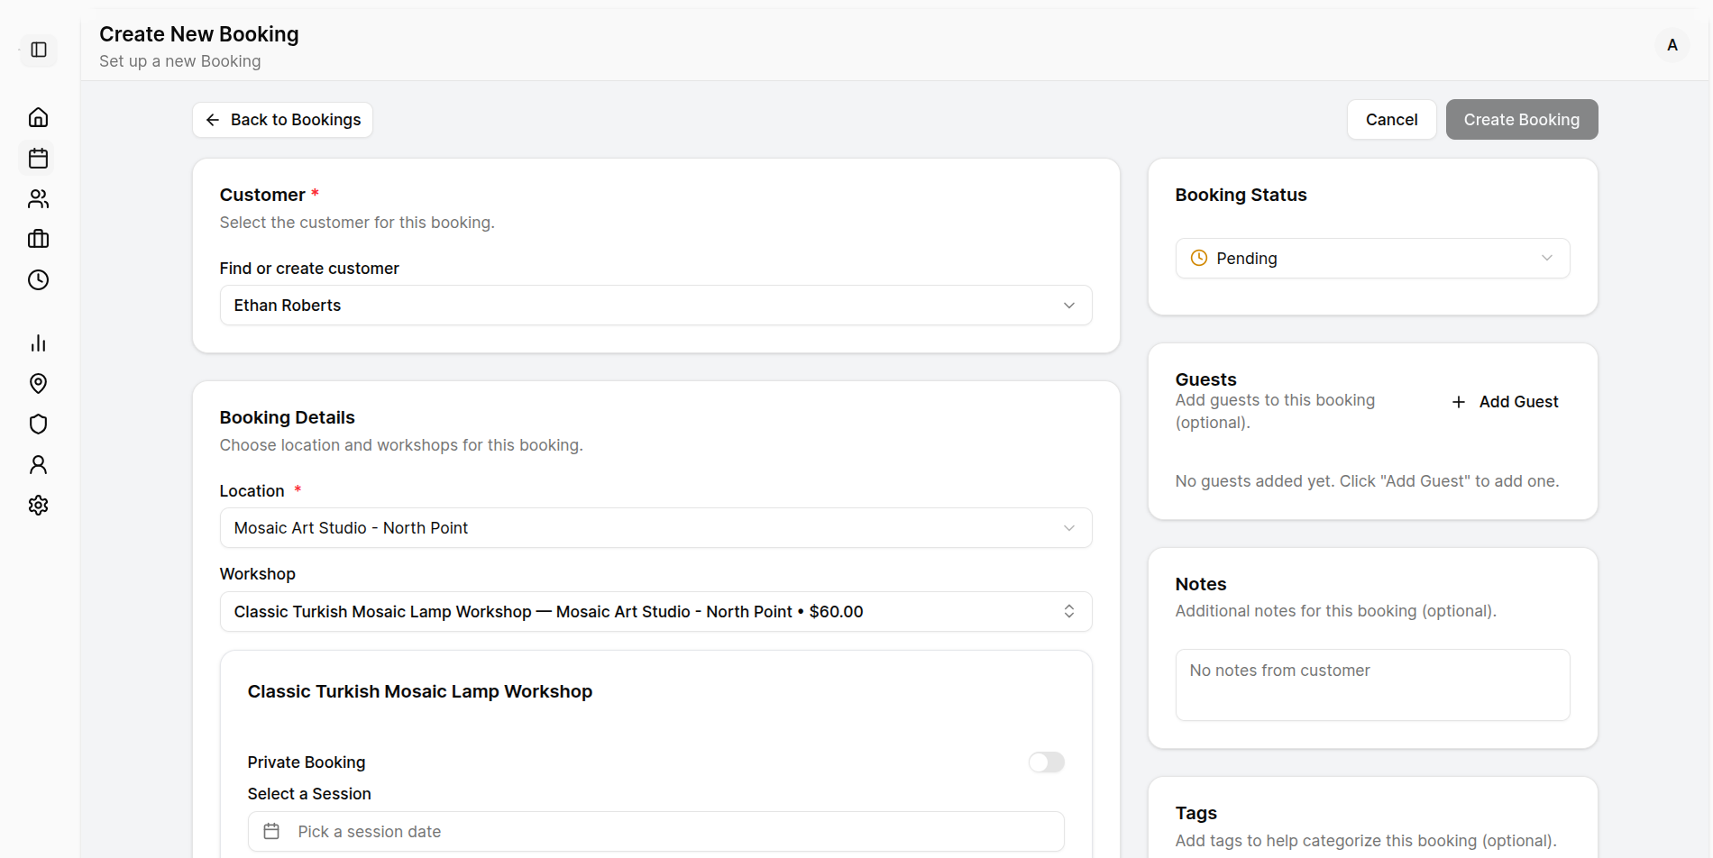Open Settings with the gear icon
This screenshot has width=1713, height=858.
pyautogui.click(x=38, y=505)
